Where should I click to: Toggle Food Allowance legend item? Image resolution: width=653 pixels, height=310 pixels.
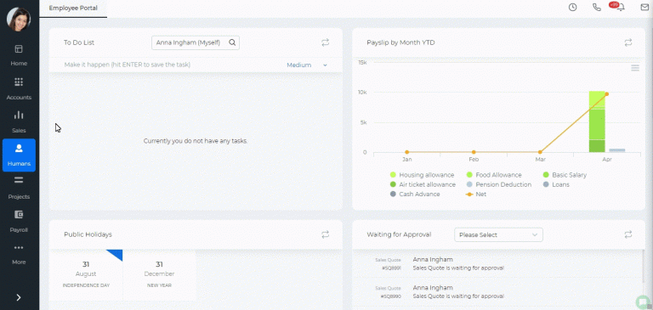(494, 175)
